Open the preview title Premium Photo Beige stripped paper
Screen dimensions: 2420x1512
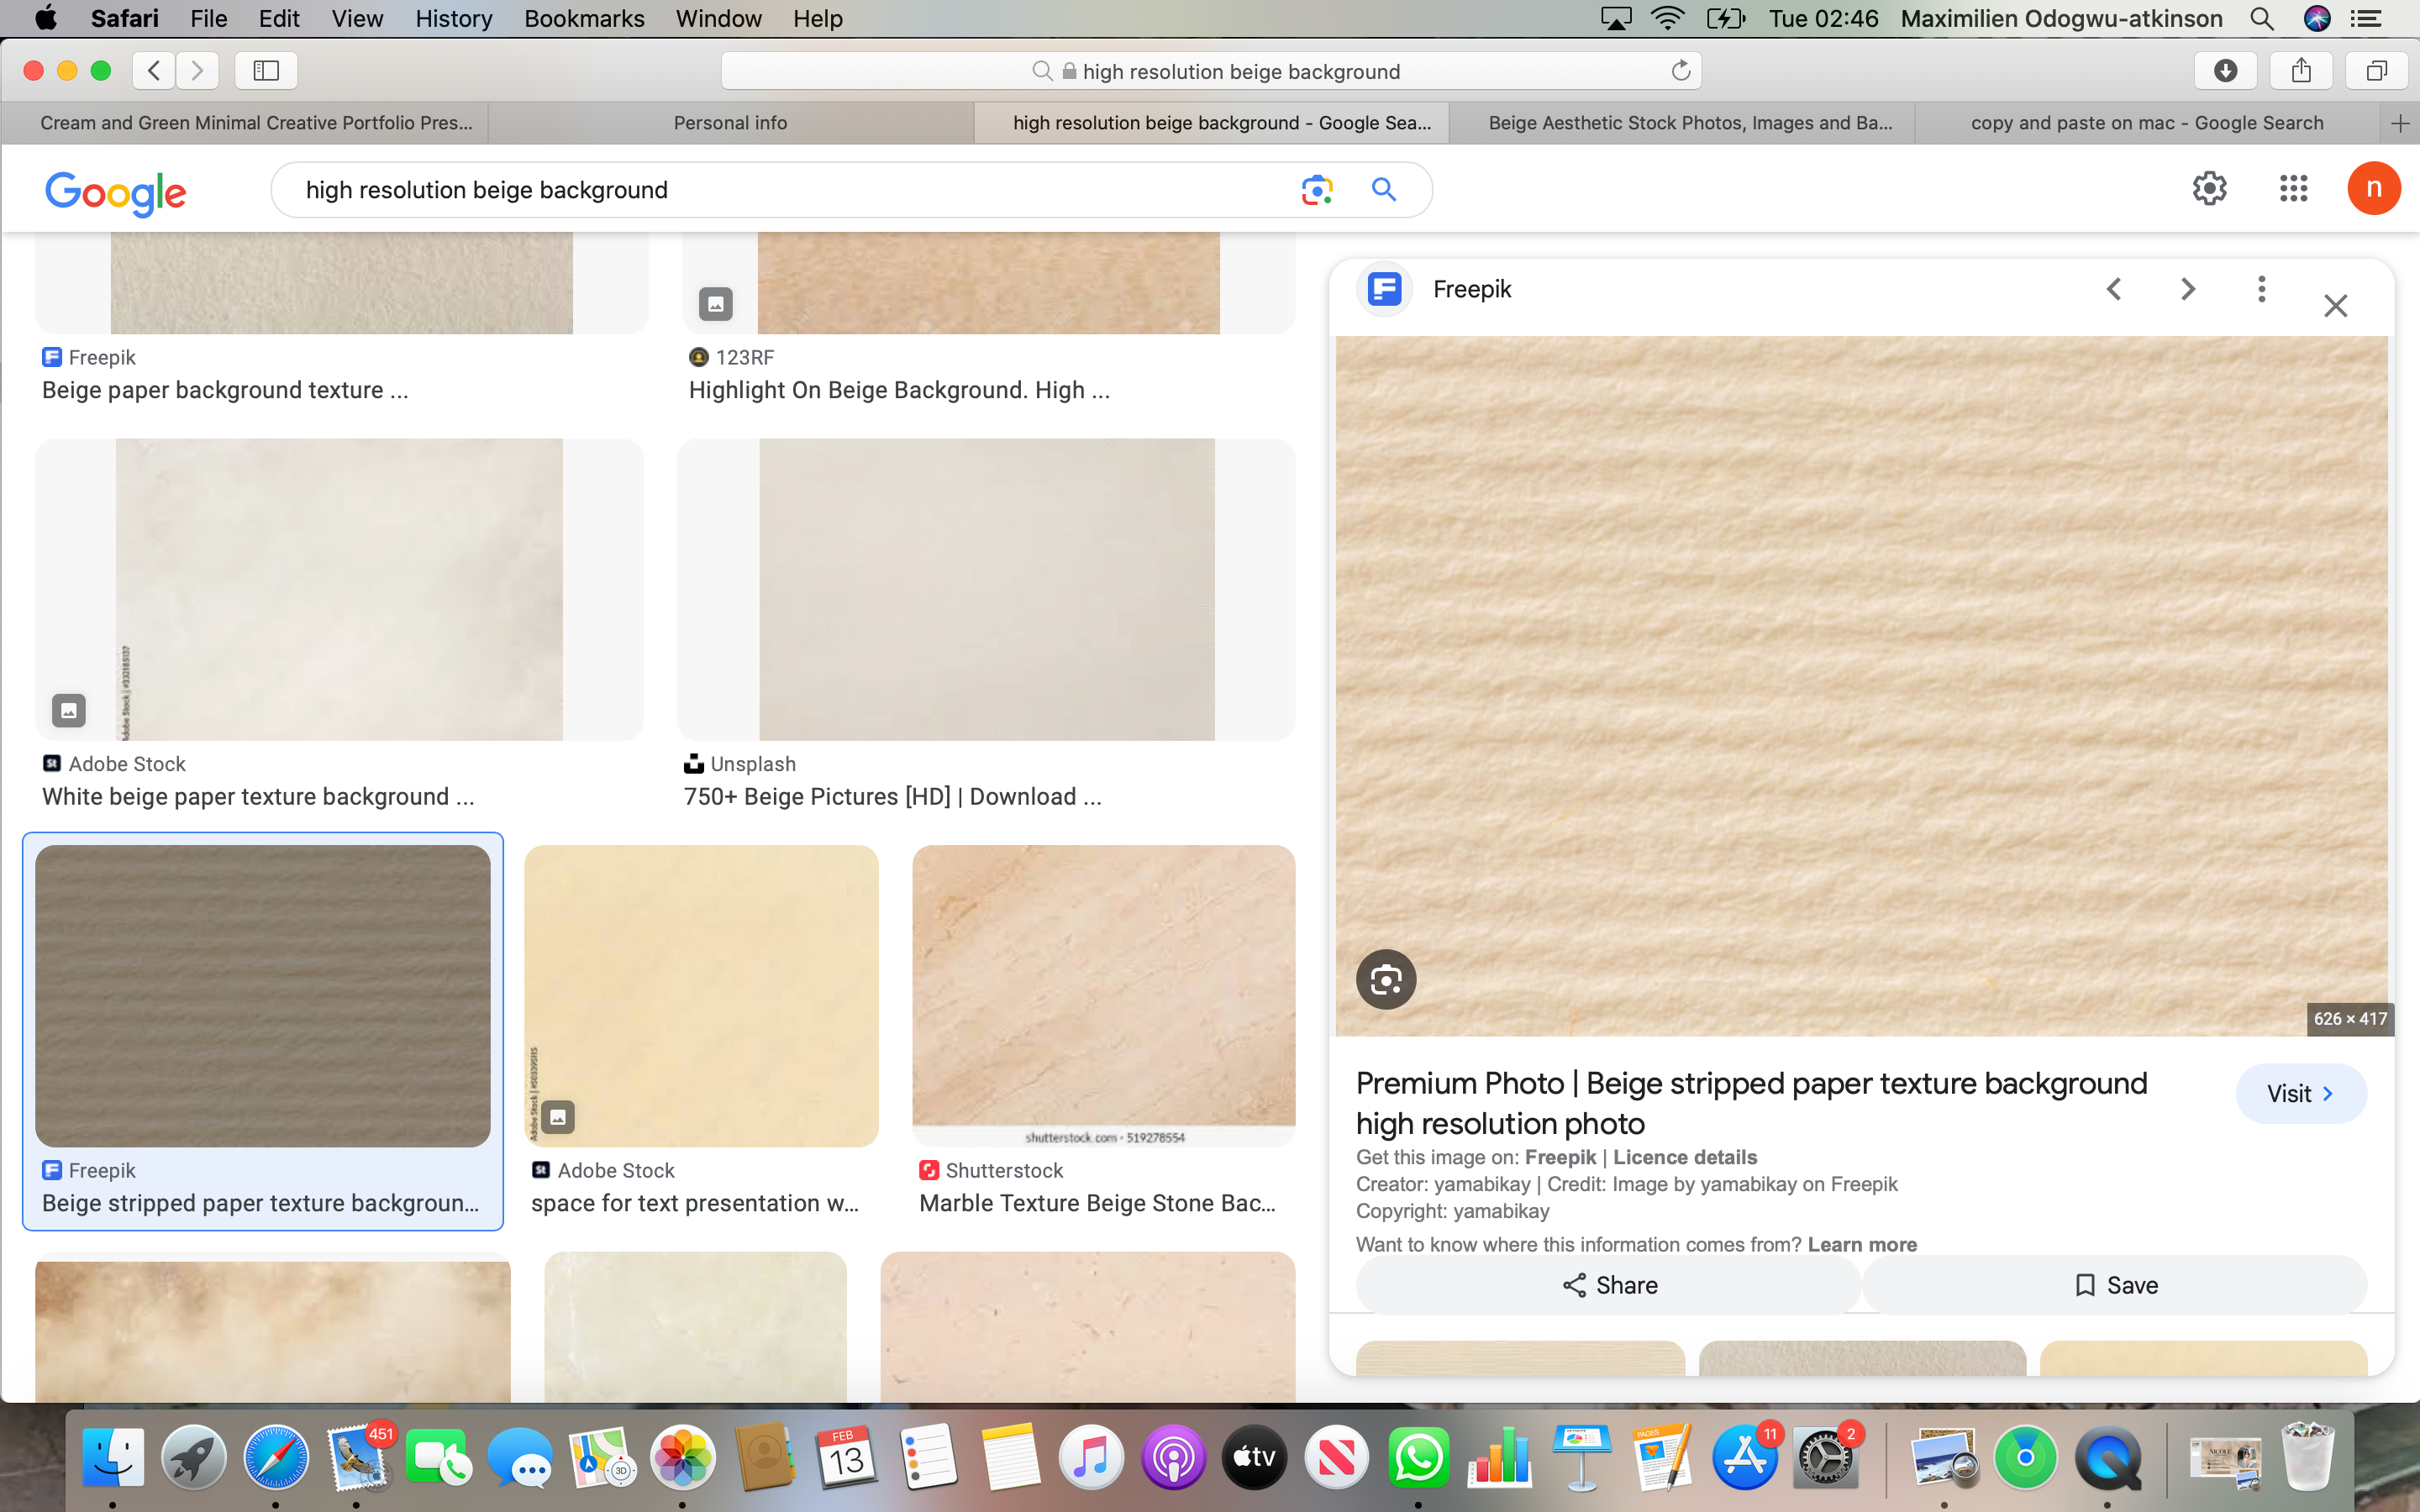tap(1751, 1103)
